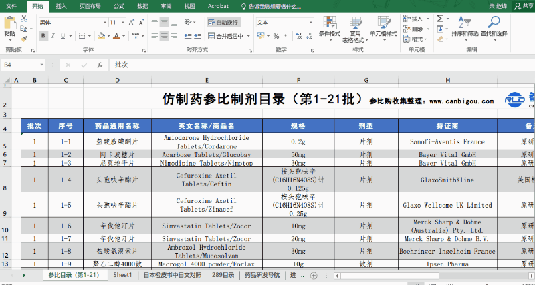Click the text orientation icon
This screenshot has width=535, height=285.
[188, 23]
